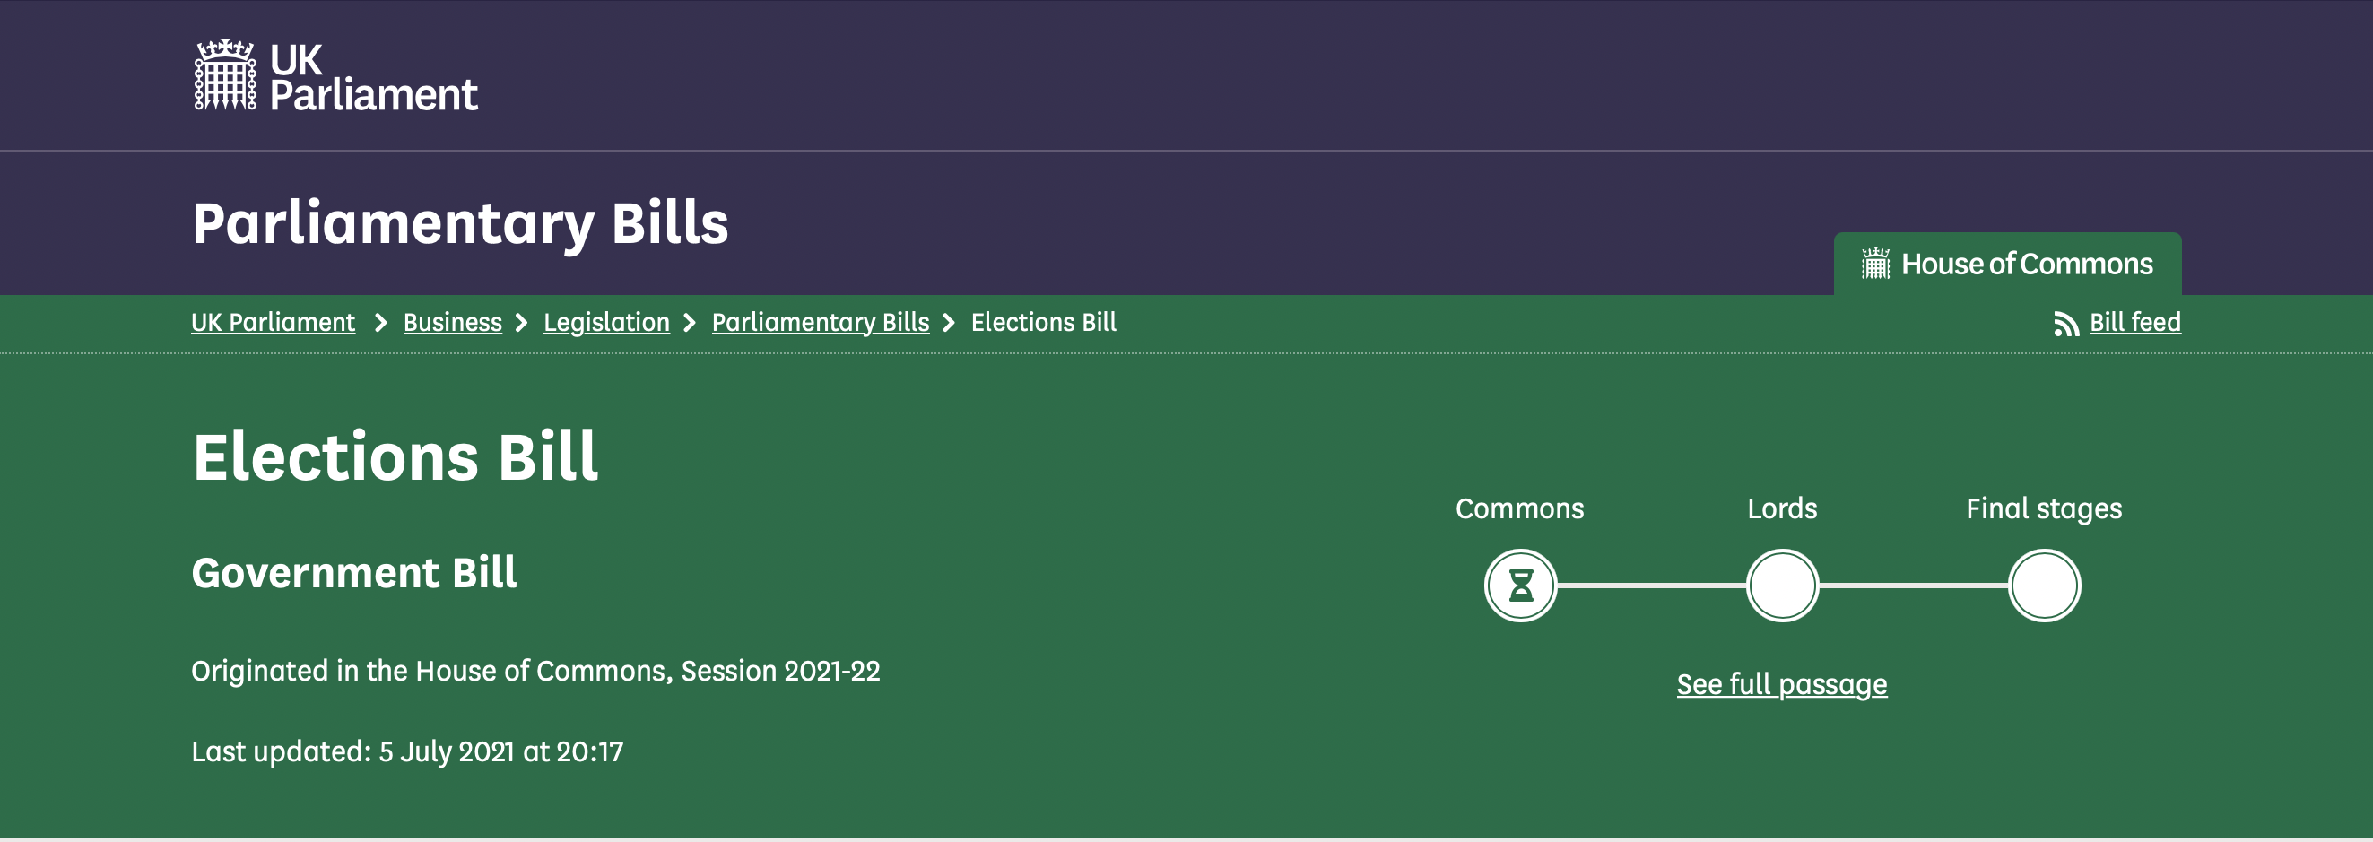The width and height of the screenshot is (2373, 842).
Task: Open the House of Commons tab
Action: (x=2007, y=265)
